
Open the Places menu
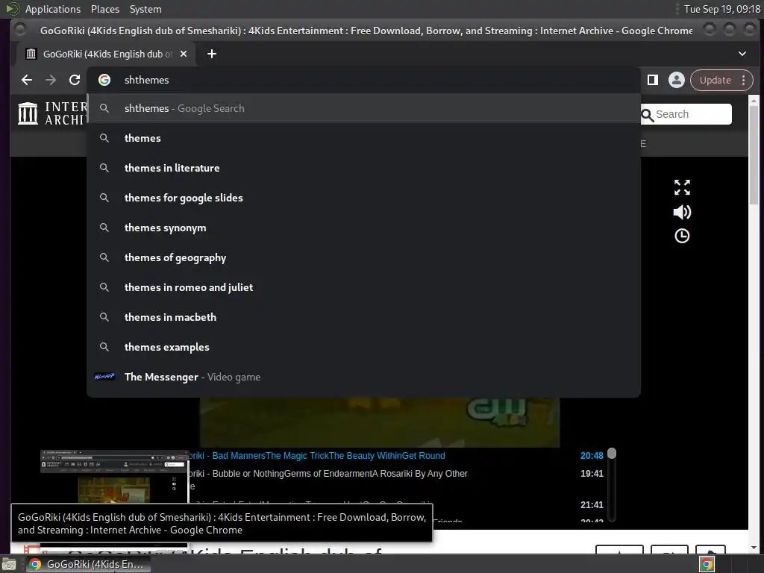104,9
